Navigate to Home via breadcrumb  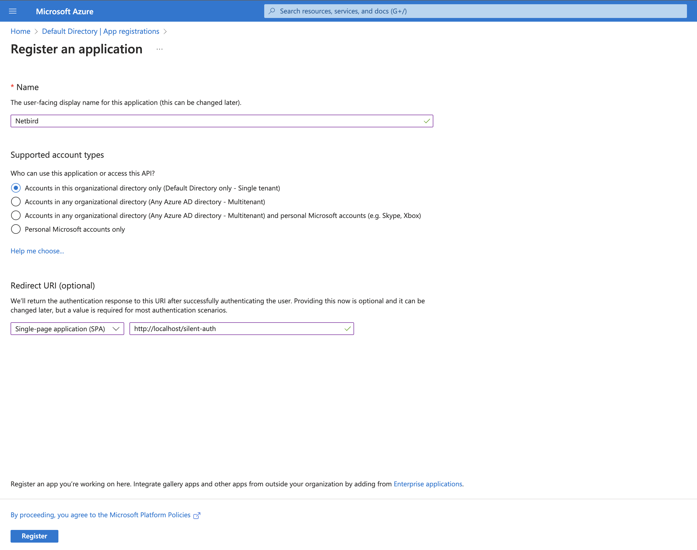click(20, 31)
